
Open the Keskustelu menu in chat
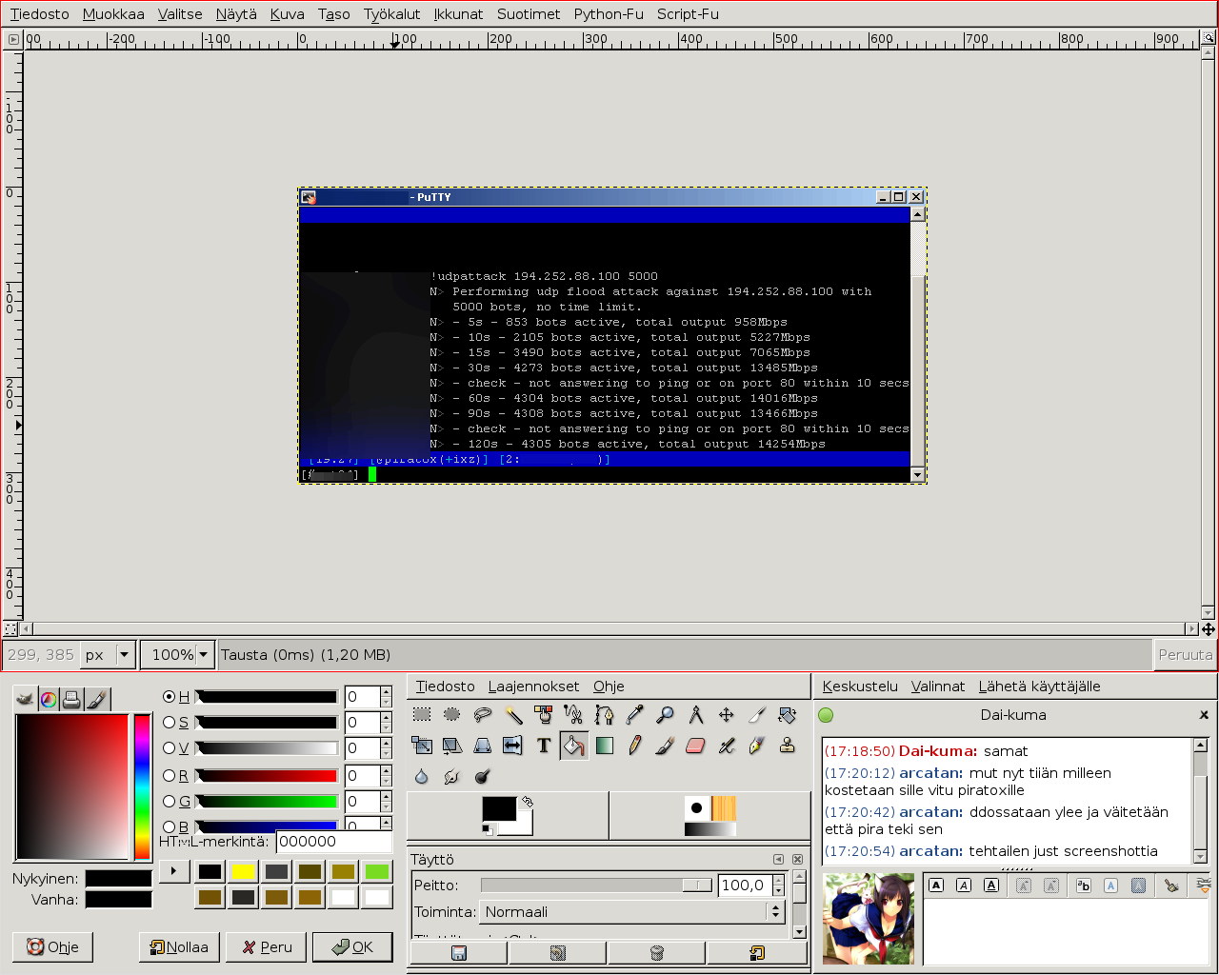(x=859, y=686)
